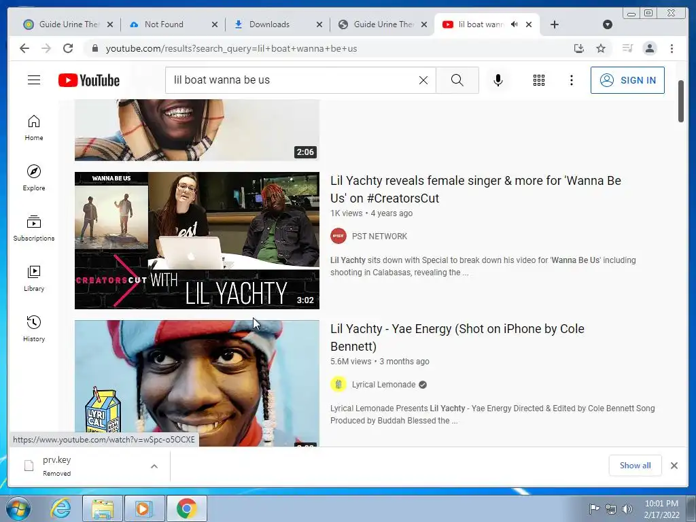Expand the prv.key download options chevron

154,466
